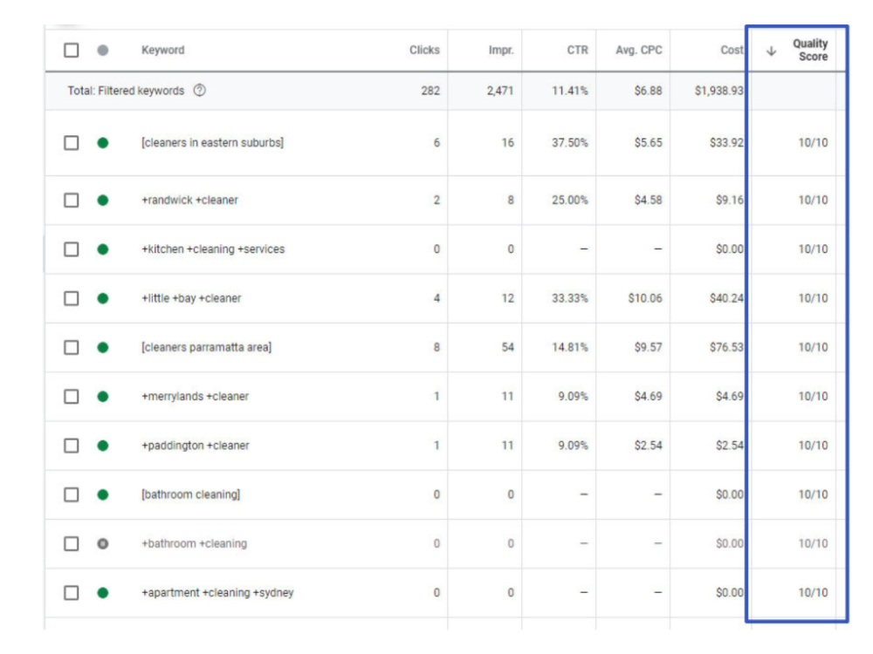This screenshot has height=654, width=873.
Task: Click total CTR value 11.41%
Action: 569,91
